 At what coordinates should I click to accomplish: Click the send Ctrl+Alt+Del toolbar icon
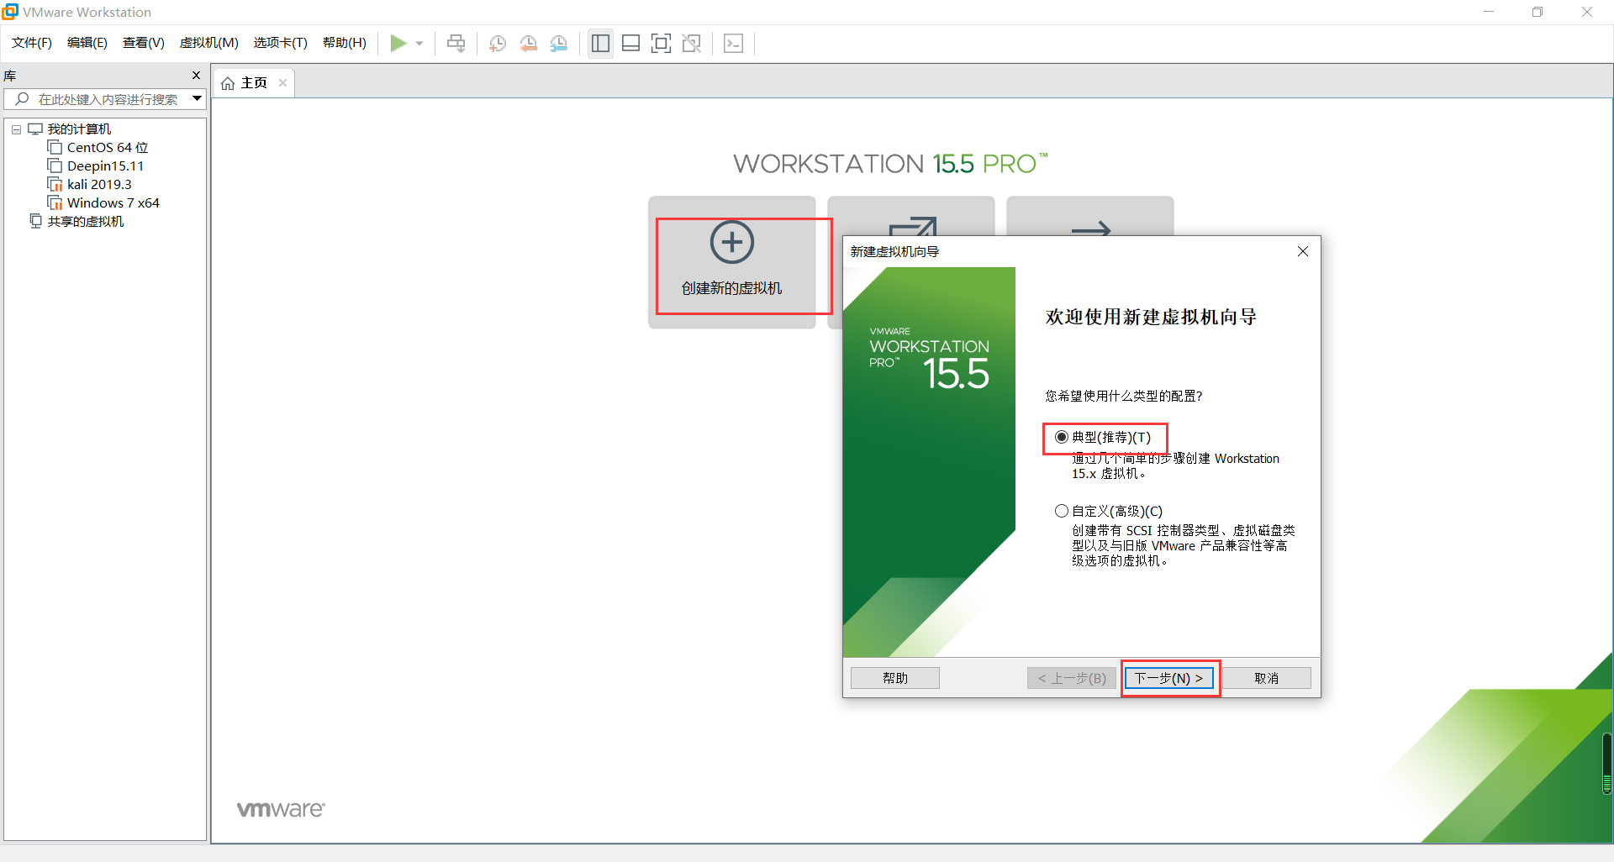point(456,43)
